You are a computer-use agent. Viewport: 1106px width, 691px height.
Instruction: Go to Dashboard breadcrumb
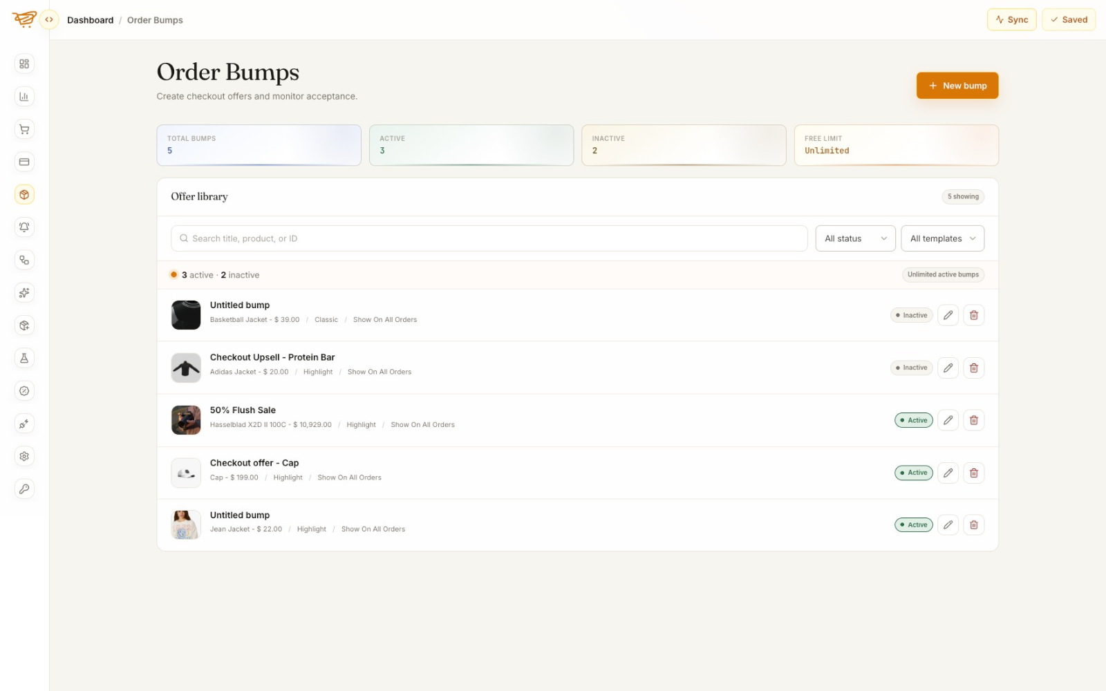tap(90, 20)
